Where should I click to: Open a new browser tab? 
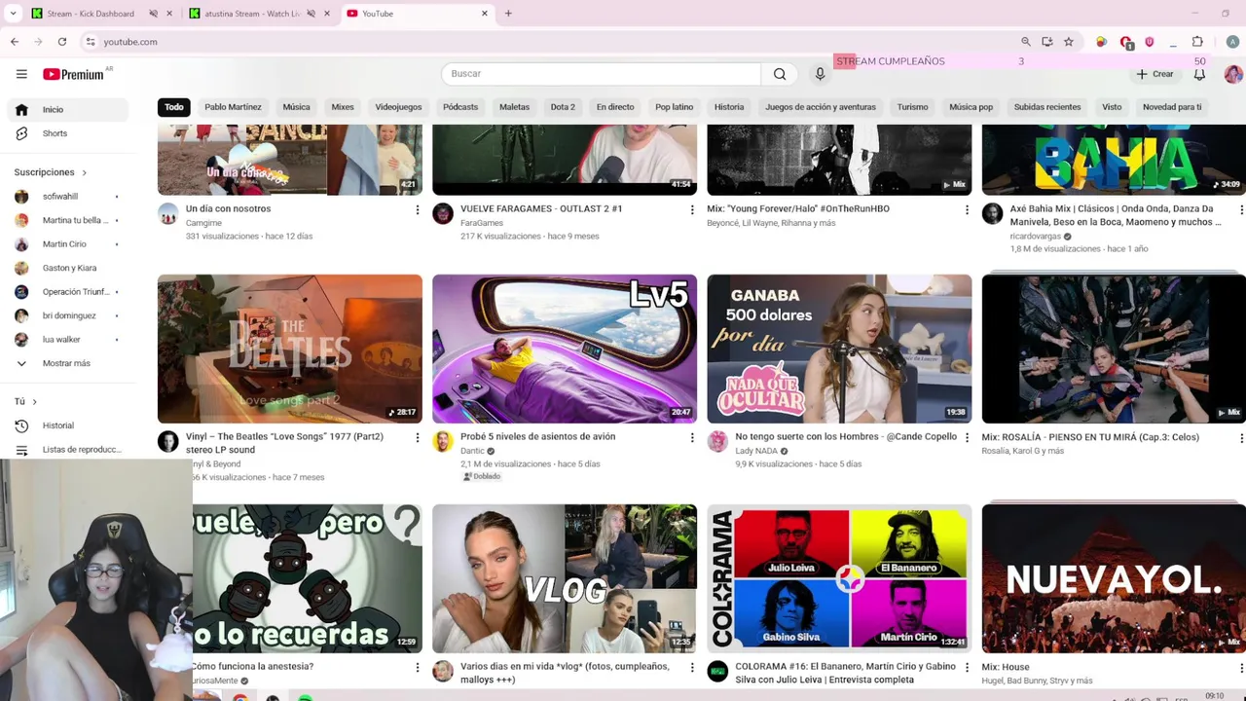tap(508, 14)
